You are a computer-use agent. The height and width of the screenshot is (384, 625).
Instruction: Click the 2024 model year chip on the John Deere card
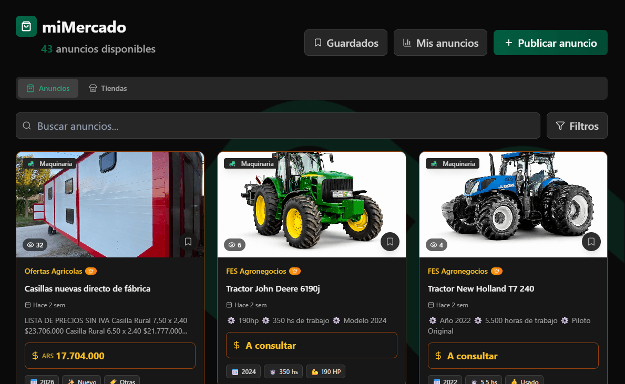coord(243,371)
